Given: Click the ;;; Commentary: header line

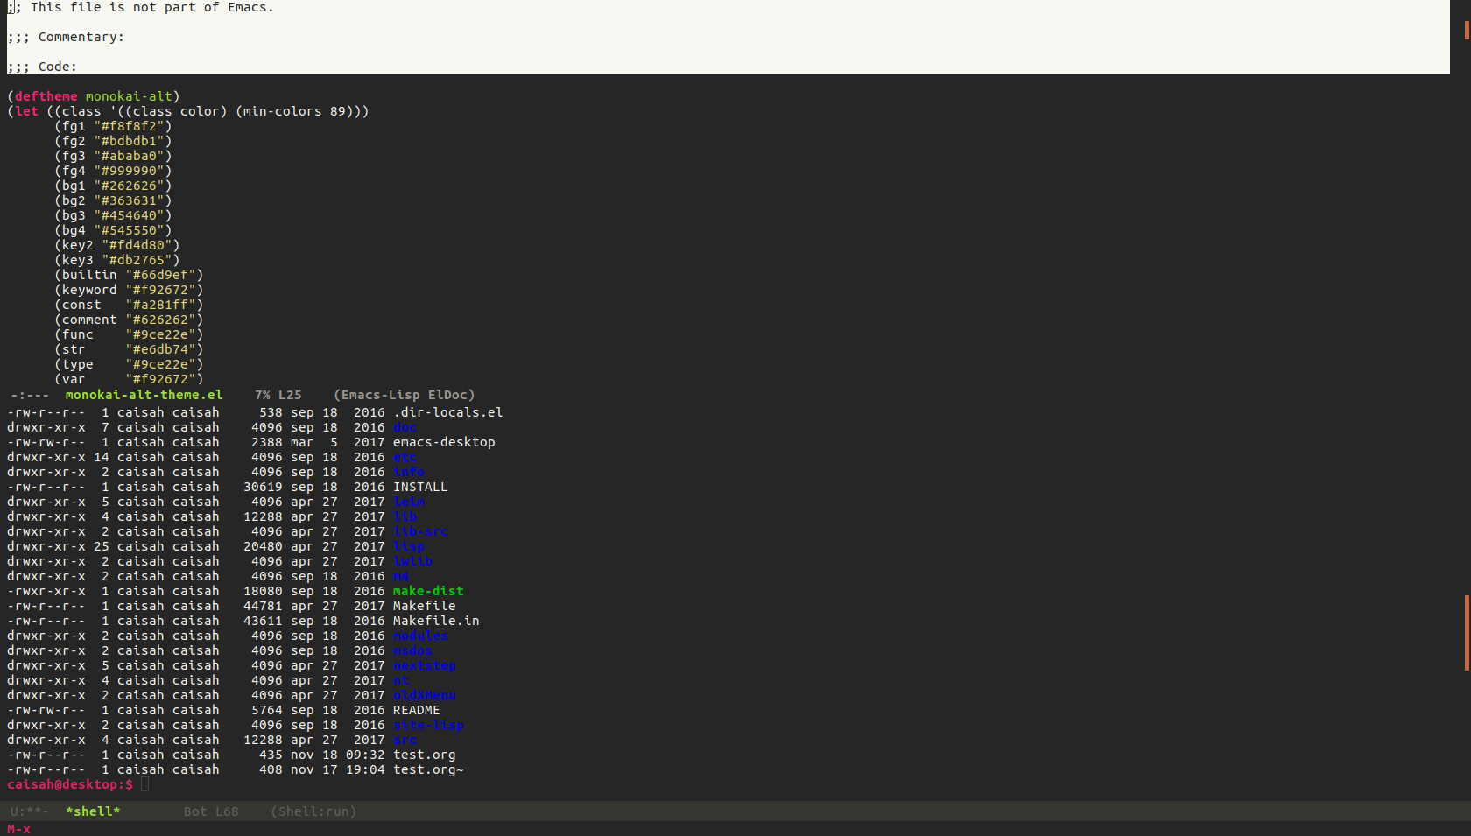Looking at the screenshot, I should (x=66, y=37).
